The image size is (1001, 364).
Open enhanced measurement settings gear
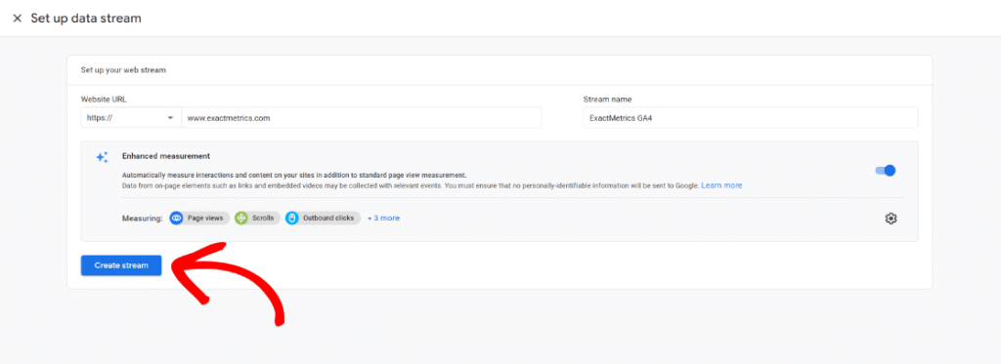(x=892, y=218)
